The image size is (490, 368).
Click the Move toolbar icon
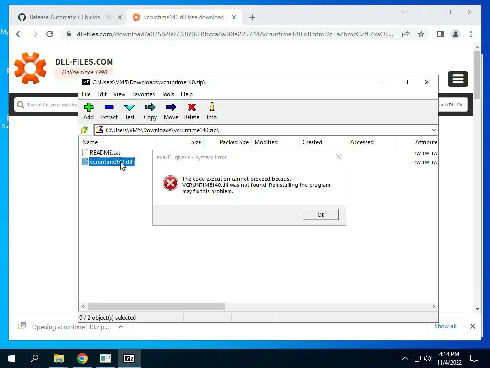pyautogui.click(x=171, y=111)
